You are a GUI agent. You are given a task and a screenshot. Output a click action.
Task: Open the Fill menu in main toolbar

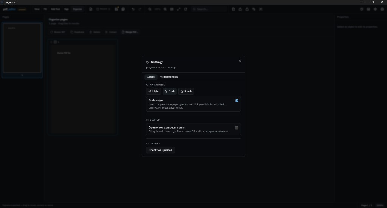click(x=45, y=9)
